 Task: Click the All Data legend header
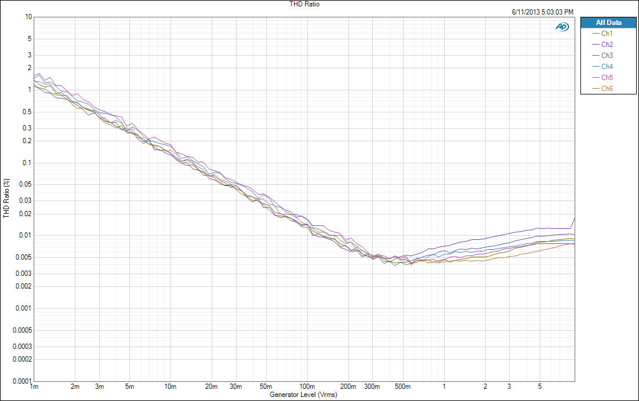click(x=608, y=23)
